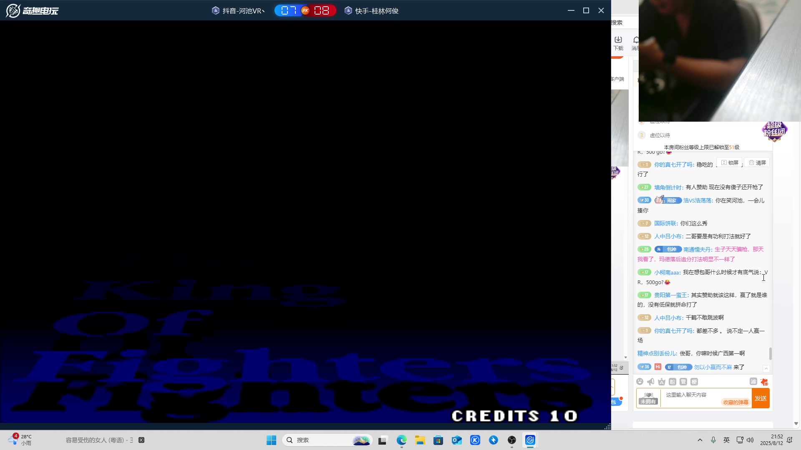
Task: Open the notification bell in system tray
Action: pyautogui.click(x=790, y=440)
